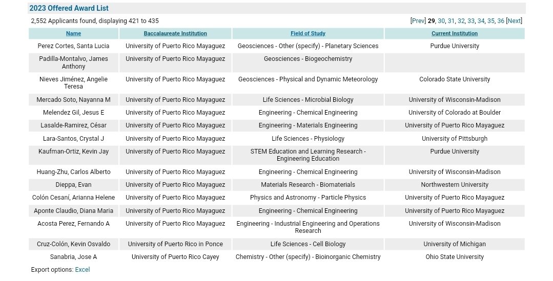Screen dimensions: 553x281
Task: Open page 32 of results
Action: coord(461,21)
